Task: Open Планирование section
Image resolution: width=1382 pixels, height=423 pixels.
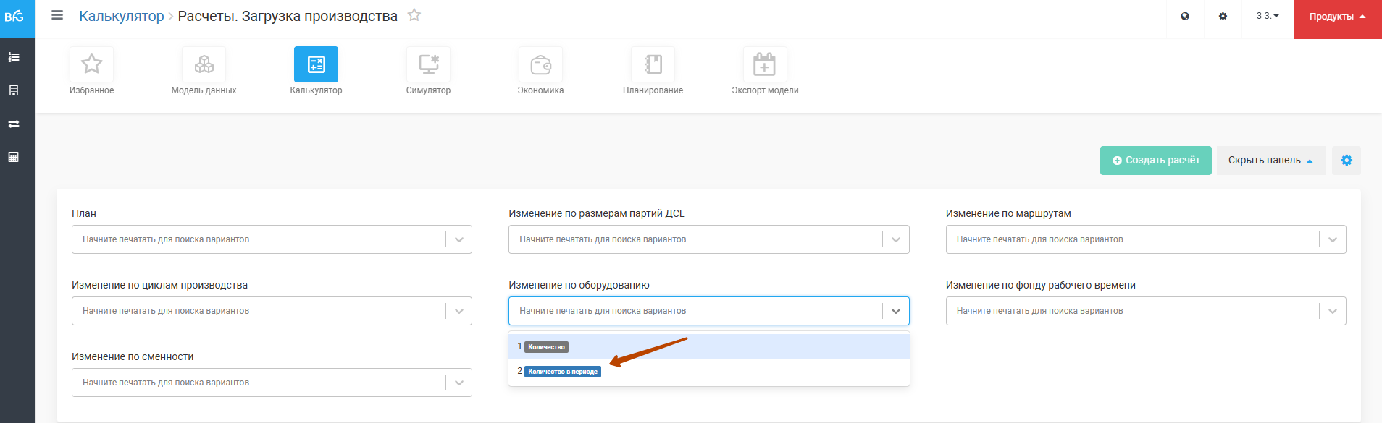Action: (x=653, y=71)
